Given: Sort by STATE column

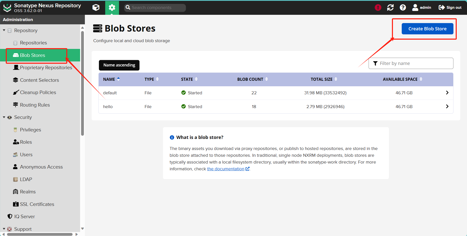Looking at the screenshot, I should pos(189,79).
